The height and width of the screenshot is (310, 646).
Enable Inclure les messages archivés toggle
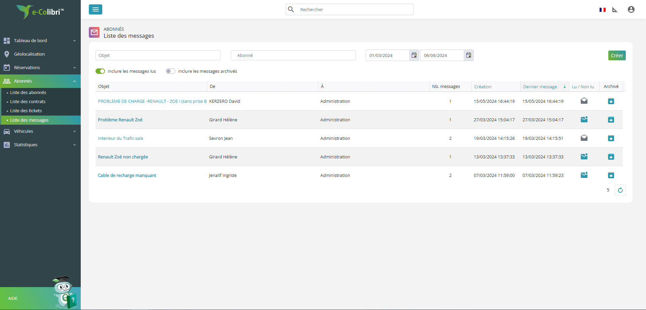pos(171,71)
